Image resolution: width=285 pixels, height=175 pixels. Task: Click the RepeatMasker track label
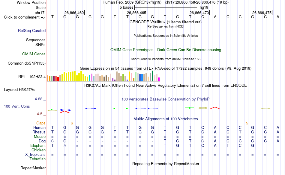(x=33, y=168)
